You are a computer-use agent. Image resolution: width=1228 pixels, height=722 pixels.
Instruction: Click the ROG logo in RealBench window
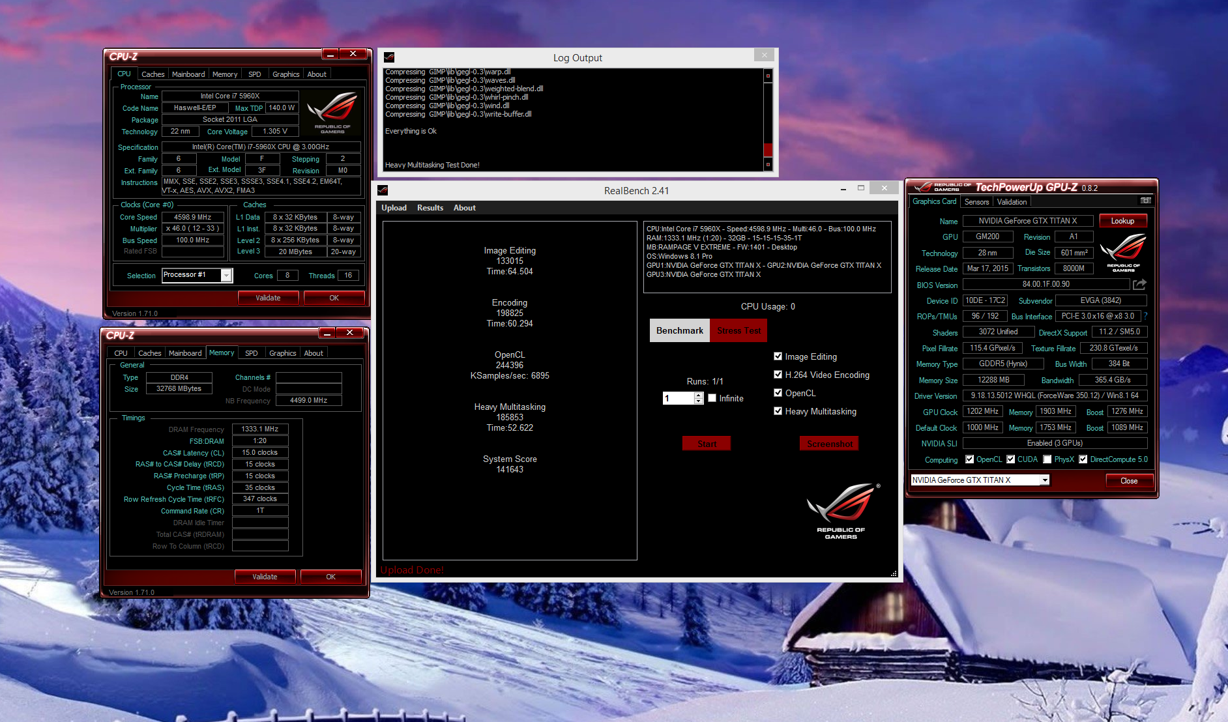pos(842,511)
